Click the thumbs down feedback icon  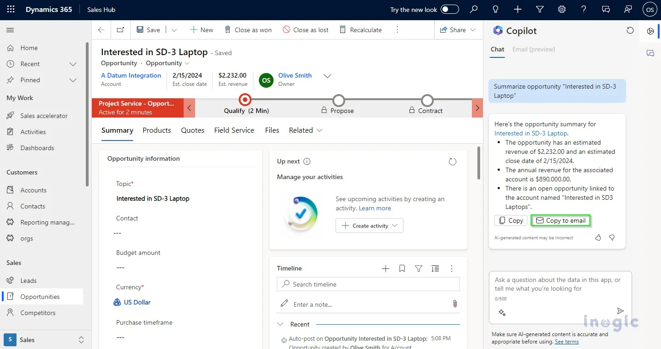pyautogui.click(x=612, y=237)
